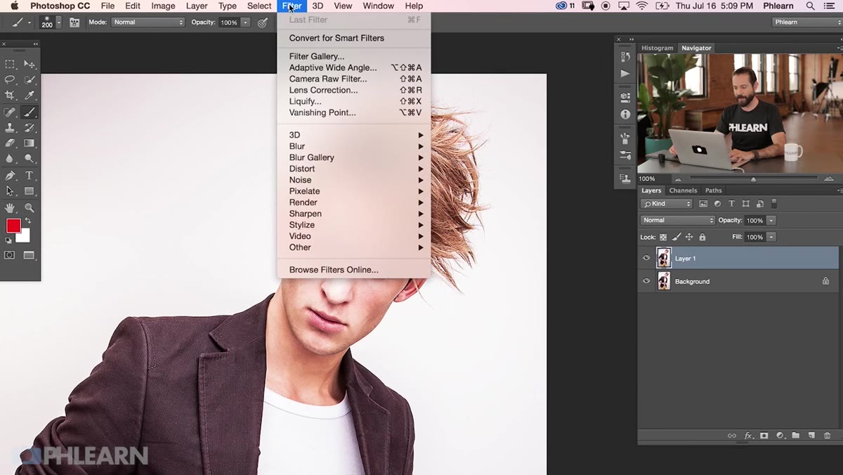Viewport: 843px width, 475px height.
Task: Delete the selected layer with trash icon
Action: pyautogui.click(x=827, y=436)
